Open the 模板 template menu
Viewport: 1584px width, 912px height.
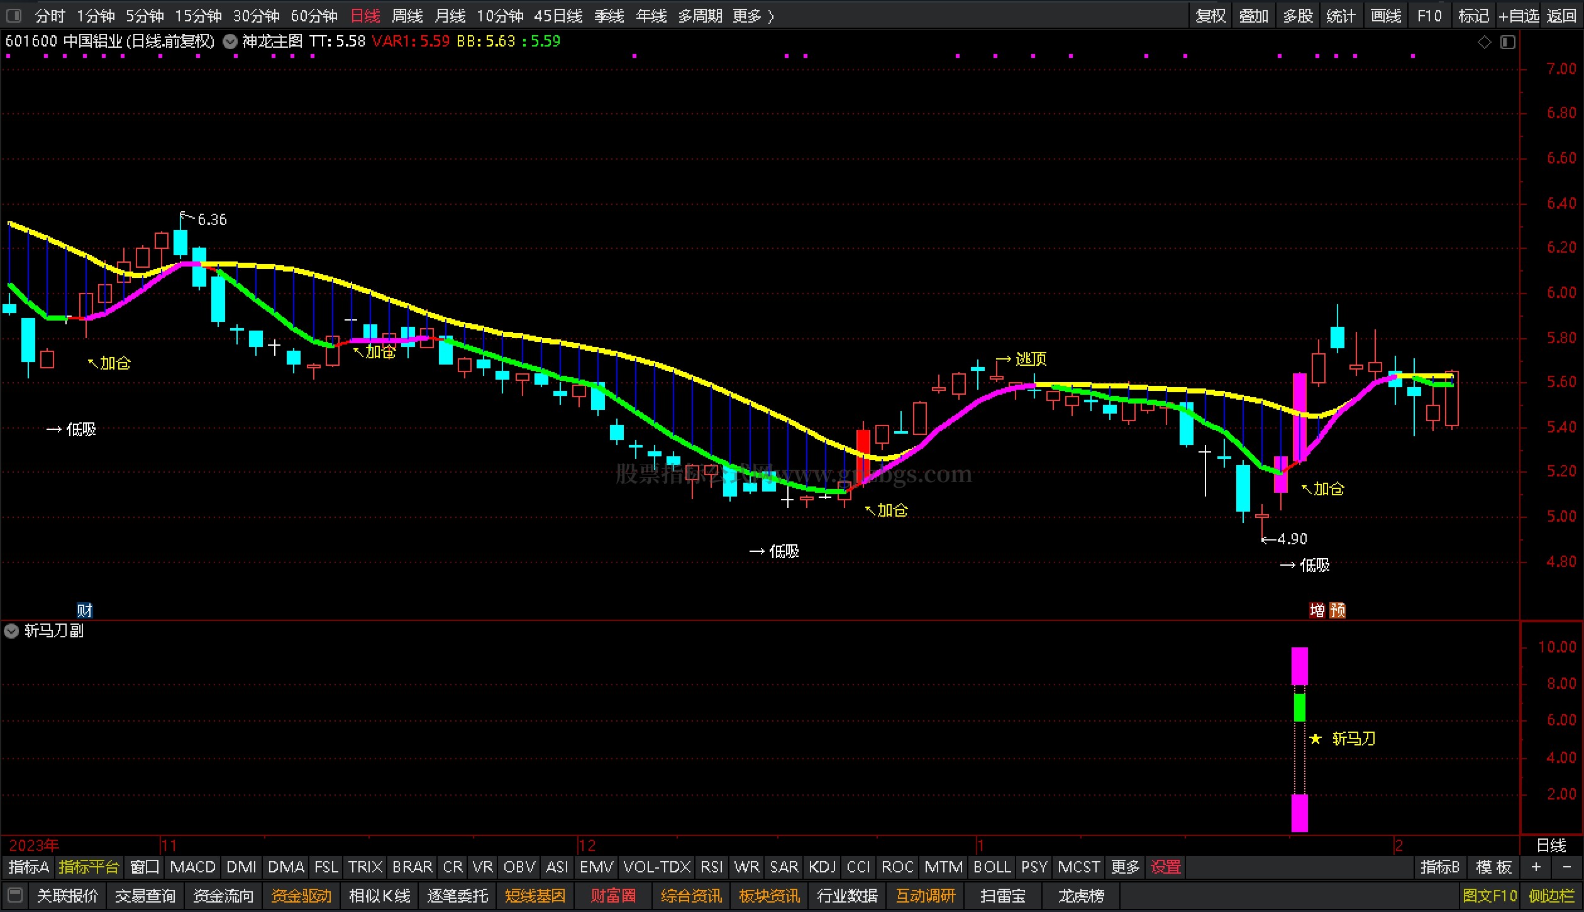[1493, 867]
